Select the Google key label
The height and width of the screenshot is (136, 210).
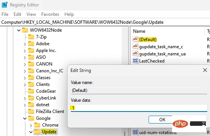(43, 118)
